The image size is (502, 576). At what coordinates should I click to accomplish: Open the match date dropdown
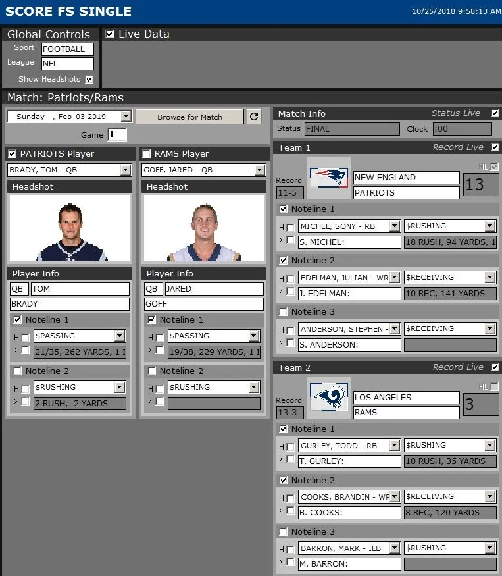pos(126,117)
